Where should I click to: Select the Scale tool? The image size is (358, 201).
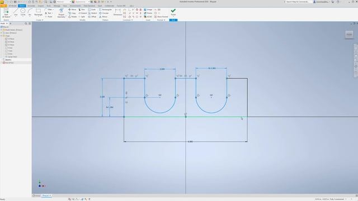coord(92,9)
